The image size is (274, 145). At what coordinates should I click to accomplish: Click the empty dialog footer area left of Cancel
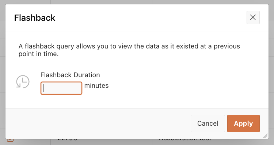[x=98, y=124]
